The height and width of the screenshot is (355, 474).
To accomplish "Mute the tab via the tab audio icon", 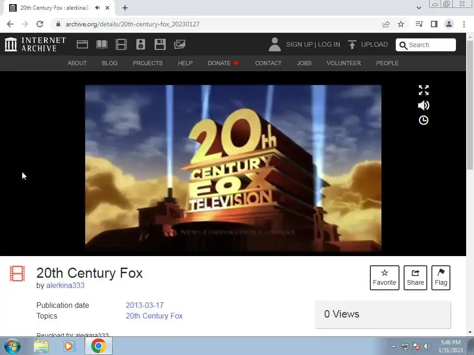I will pos(97,8).
